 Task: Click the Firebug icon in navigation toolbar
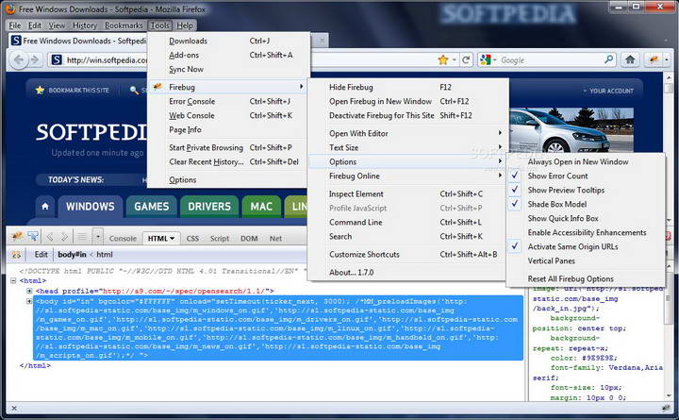click(653, 59)
